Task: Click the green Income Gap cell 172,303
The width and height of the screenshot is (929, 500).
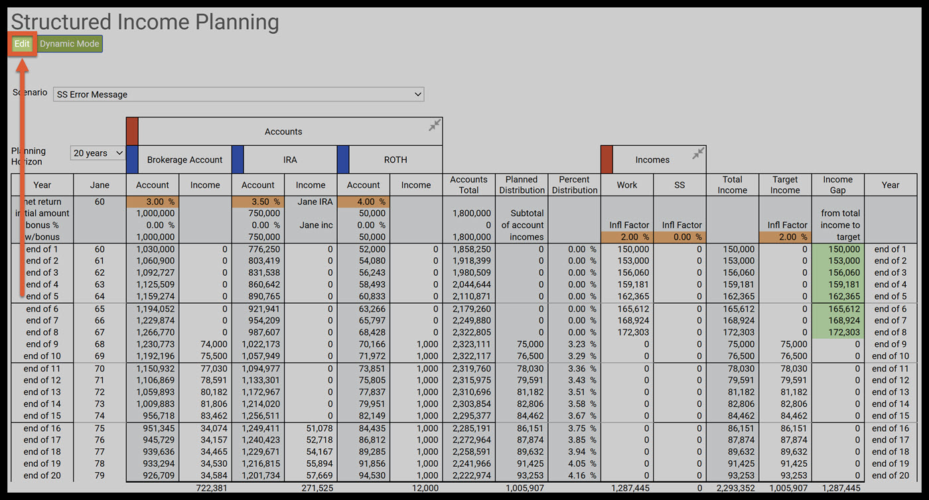Action: (x=838, y=332)
